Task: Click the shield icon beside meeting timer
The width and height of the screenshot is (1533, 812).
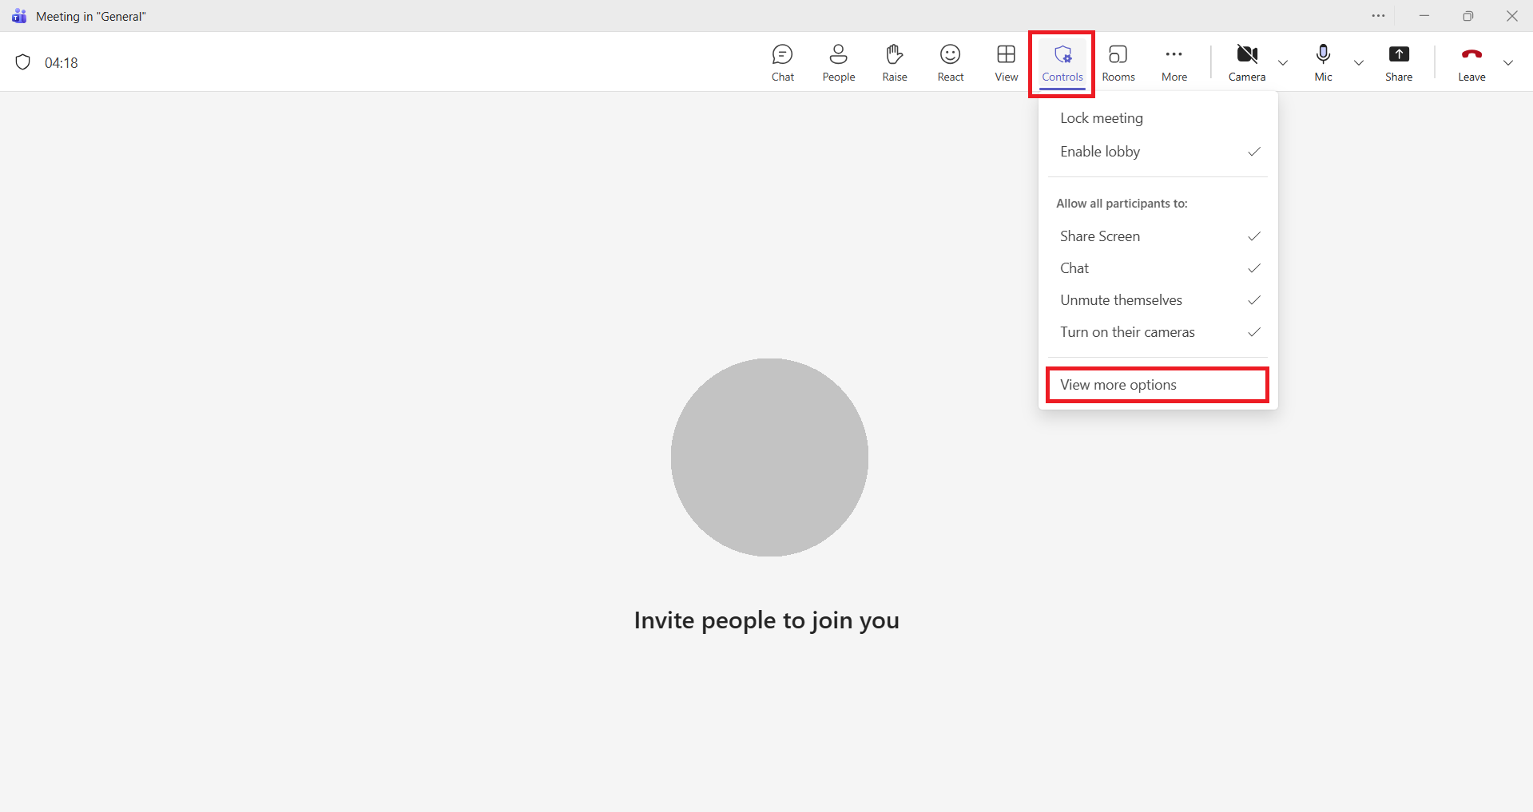Action: coord(23,62)
